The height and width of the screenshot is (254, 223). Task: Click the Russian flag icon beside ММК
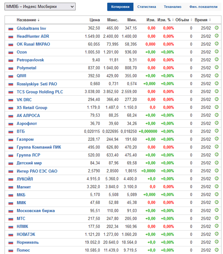pyautogui.click(x=11, y=203)
